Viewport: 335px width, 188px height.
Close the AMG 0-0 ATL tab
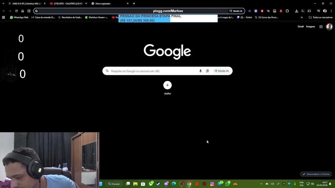click(x=44, y=4)
